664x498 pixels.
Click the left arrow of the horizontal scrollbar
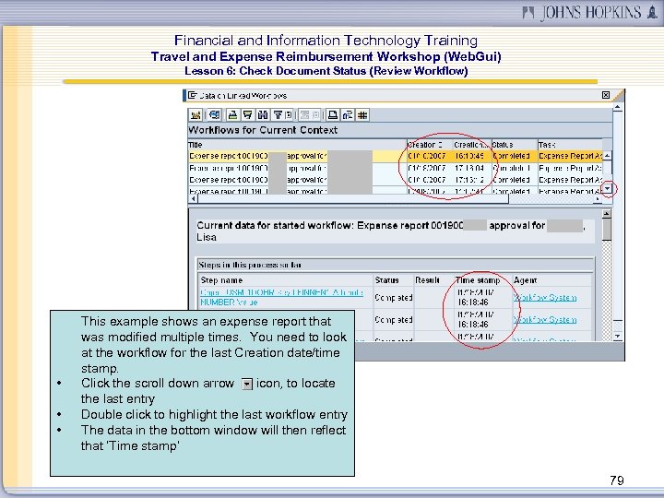193,198
